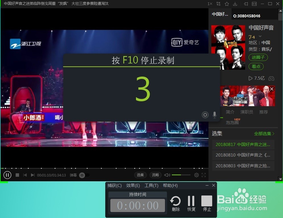The height and width of the screenshot is (218, 283).
Task: Click the video progress bar
Action: (x=104, y=168)
